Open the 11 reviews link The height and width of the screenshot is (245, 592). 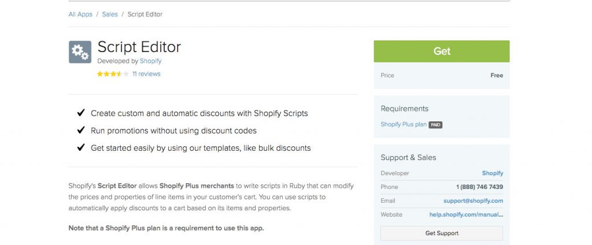point(146,74)
